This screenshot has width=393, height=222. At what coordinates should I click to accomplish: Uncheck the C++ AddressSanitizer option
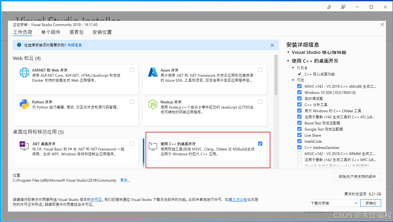point(299,147)
